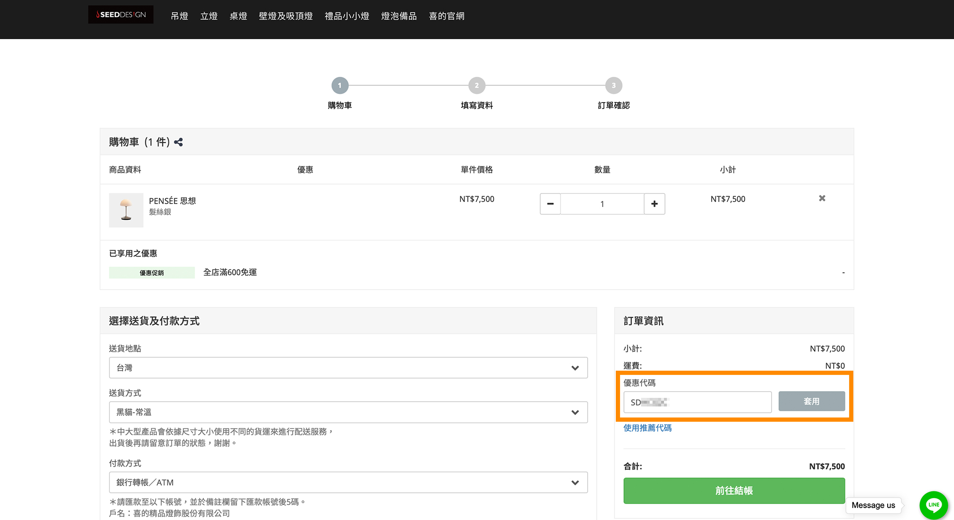Screen dimensions: 954x520
Task: Click the quantity number field
Action: (602, 204)
